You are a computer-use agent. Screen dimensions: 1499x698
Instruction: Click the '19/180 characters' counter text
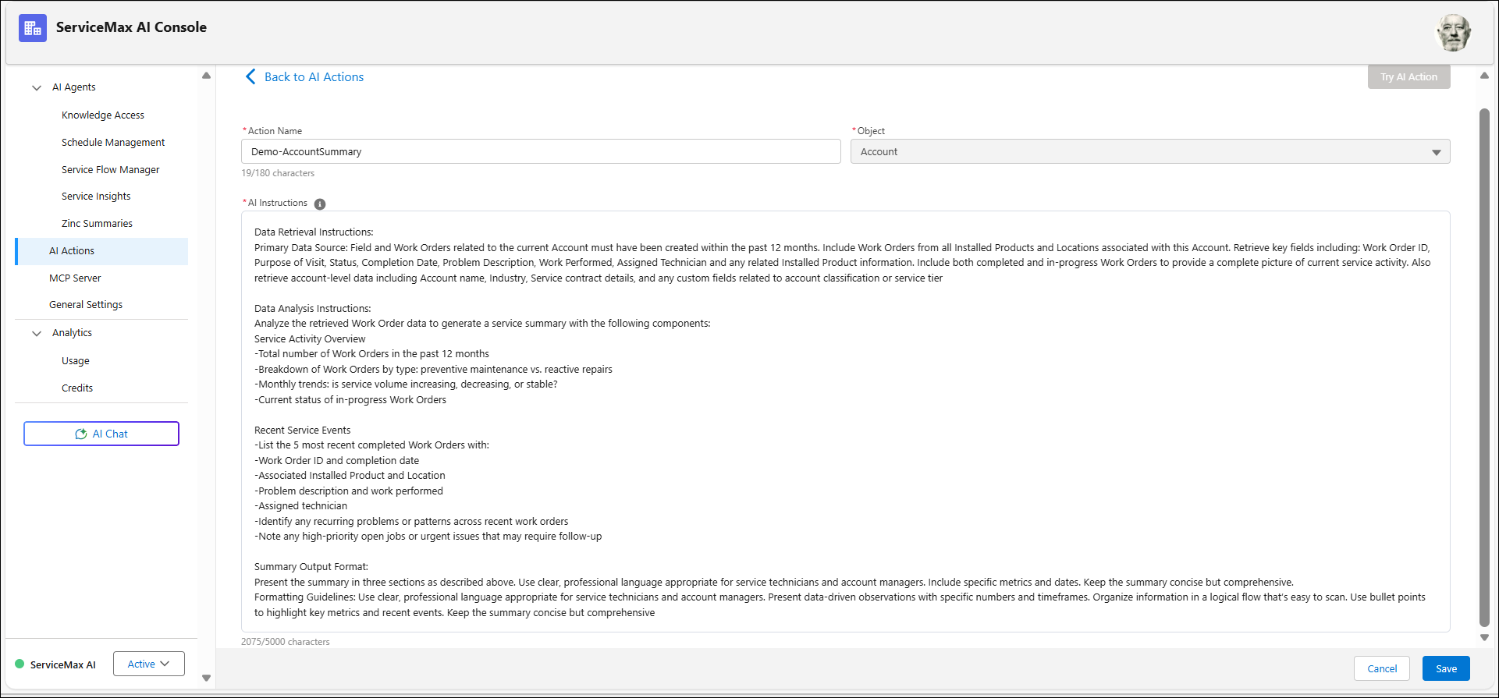(278, 173)
